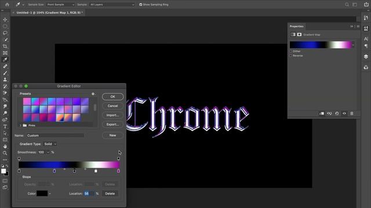
Task: Open the Search icon at top right
Action: [x=347, y=5]
